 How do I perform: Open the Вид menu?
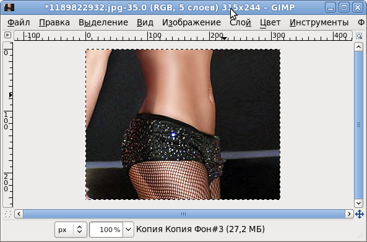point(145,23)
